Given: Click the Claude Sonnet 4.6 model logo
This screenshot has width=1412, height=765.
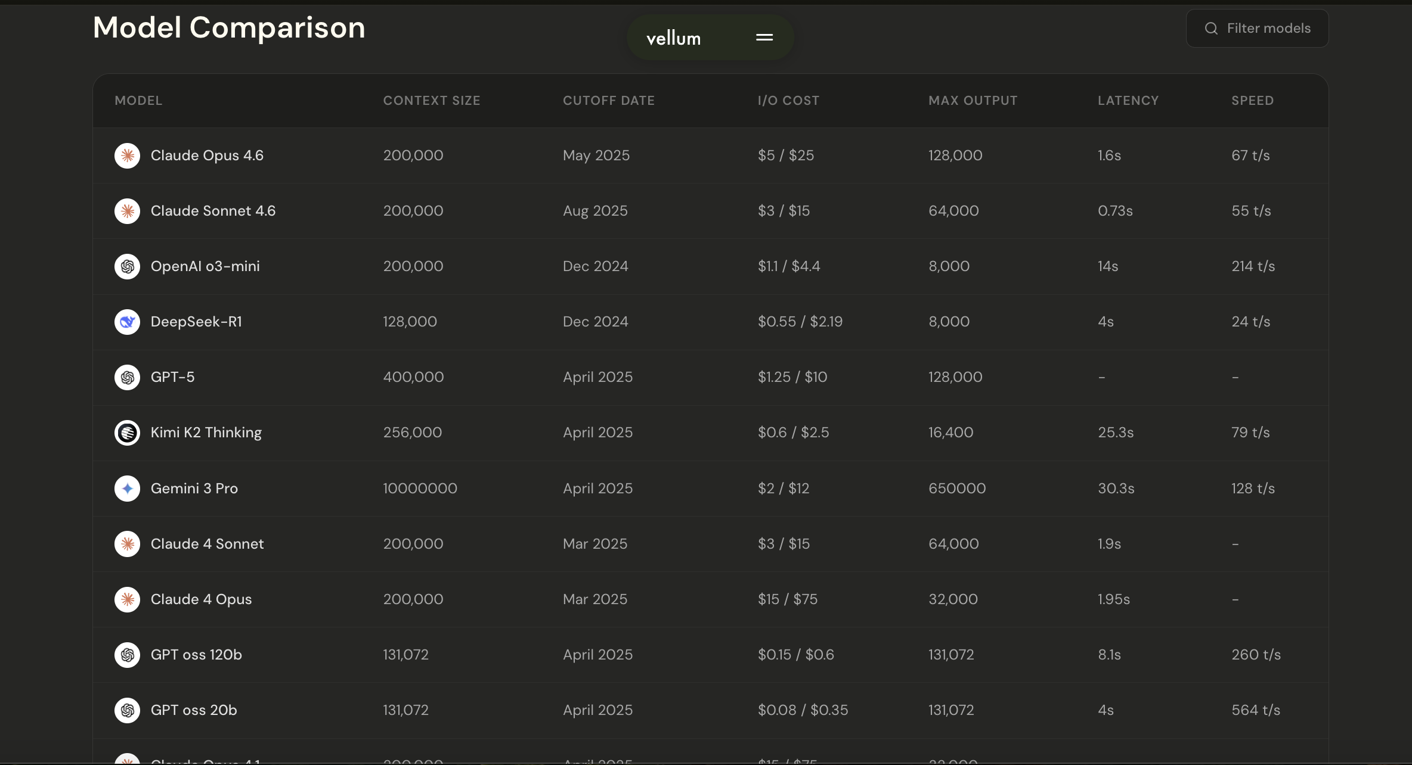Looking at the screenshot, I should click(x=127, y=211).
